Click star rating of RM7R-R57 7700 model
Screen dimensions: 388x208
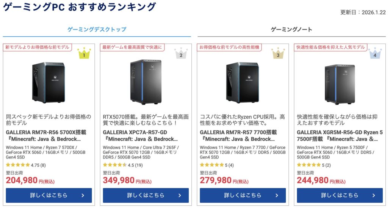[x=212, y=165]
